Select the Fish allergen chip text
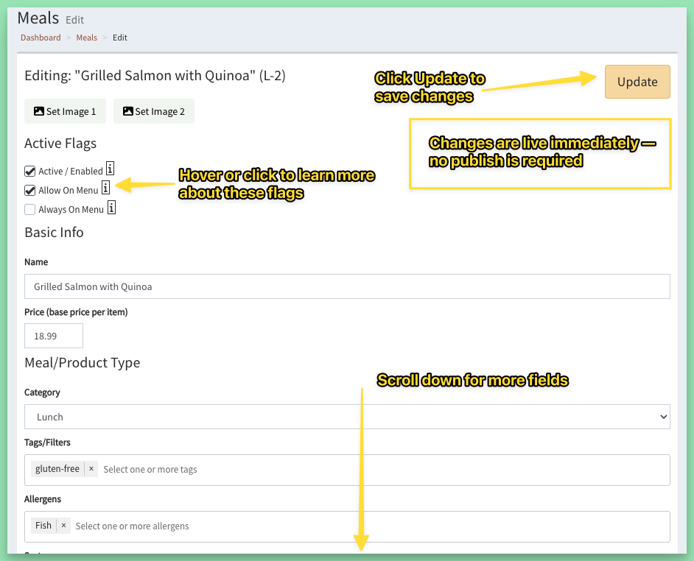Image resolution: width=694 pixels, height=561 pixels. click(43, 525)
